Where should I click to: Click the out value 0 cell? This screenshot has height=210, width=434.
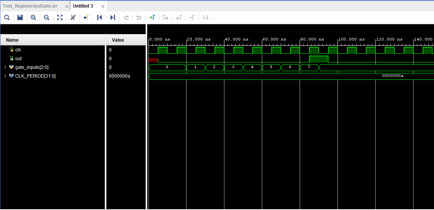tap(110, 58)
